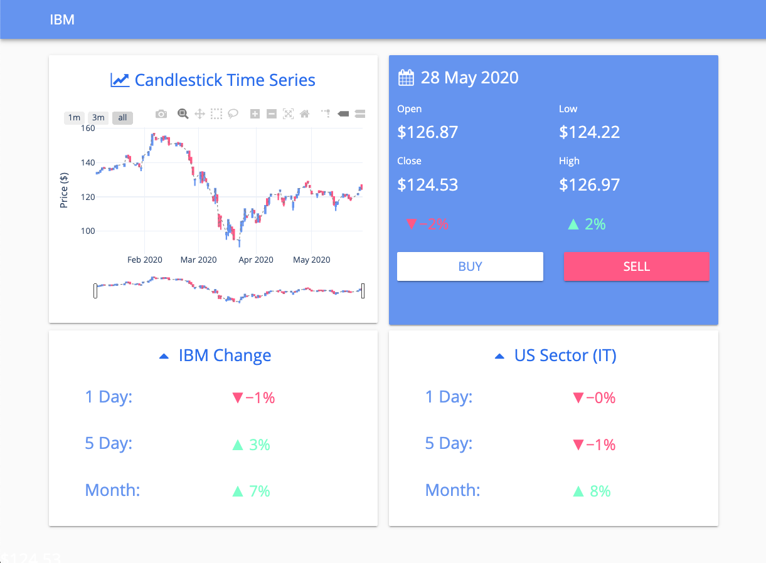Activate the Pan tool
Viewport: 766px width, 563px height.
coord(199,114)
